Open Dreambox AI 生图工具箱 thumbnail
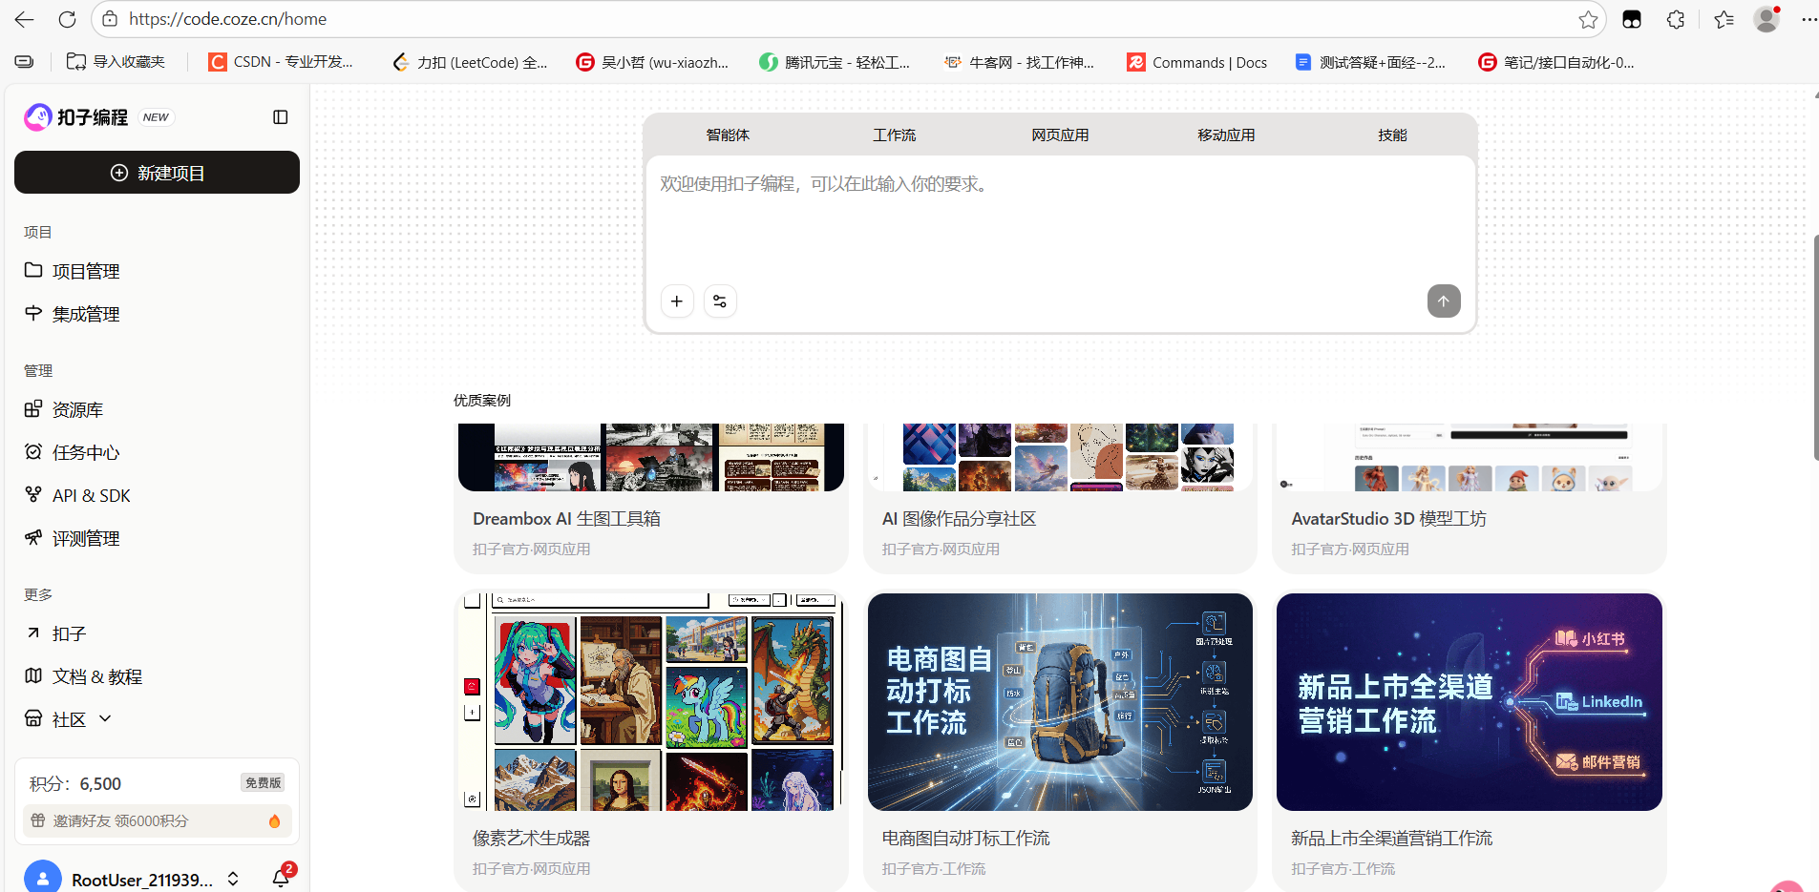 pos(651,457)
